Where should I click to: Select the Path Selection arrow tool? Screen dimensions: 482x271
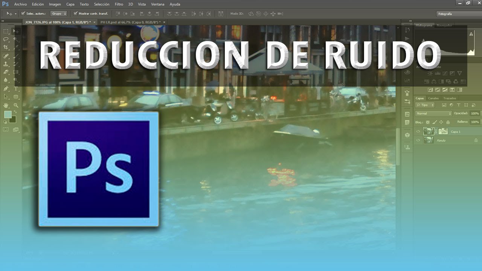pos(6,97)
